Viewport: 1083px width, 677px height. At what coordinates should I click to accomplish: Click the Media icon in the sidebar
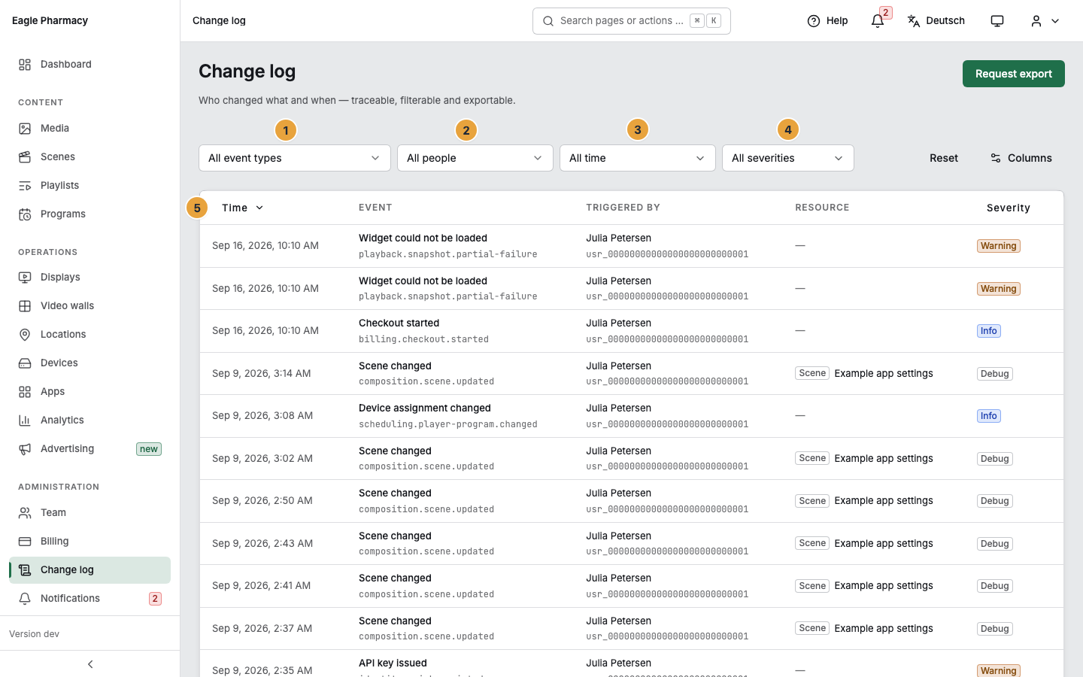[x=25, y=129]
